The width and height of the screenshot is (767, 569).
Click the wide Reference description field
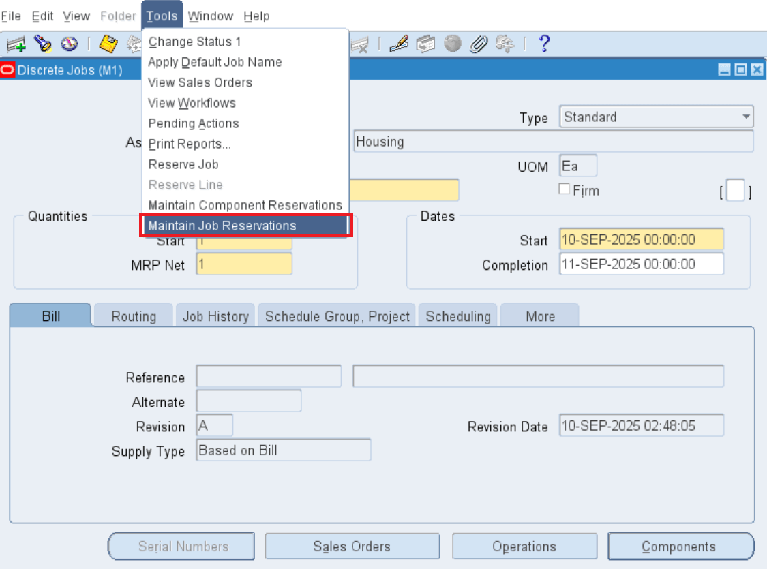(x=538, y=376)
